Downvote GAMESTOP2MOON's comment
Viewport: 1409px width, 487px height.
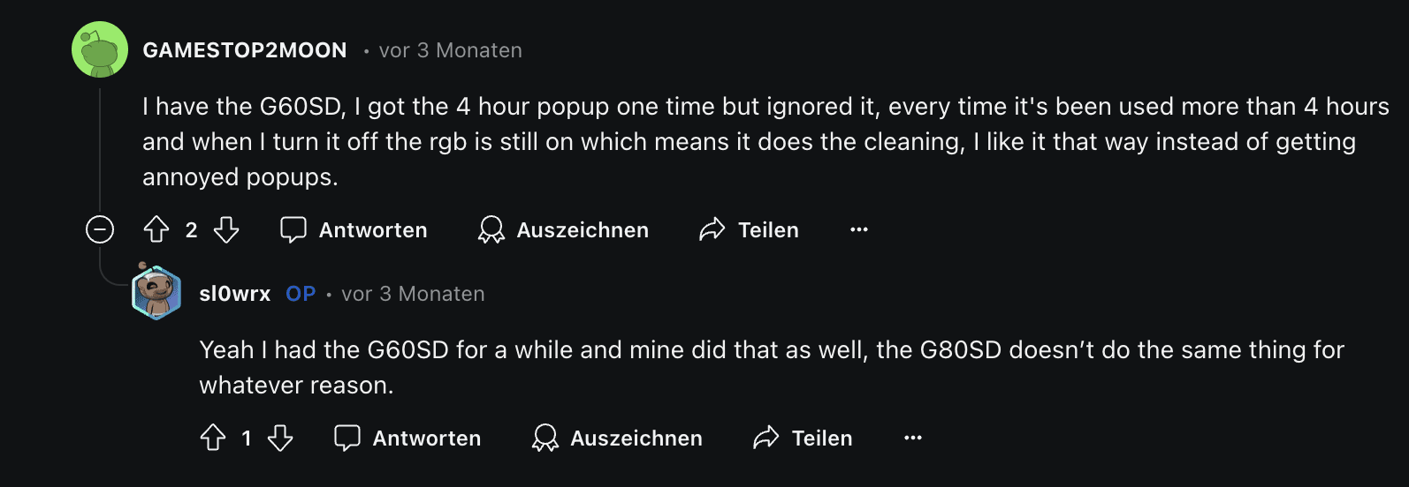pyautogui.click(x=226, y=229)
